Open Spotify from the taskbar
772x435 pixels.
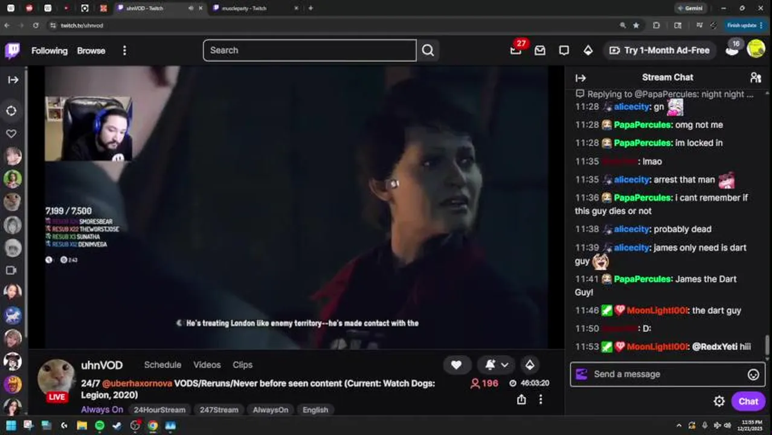[100, 425]
